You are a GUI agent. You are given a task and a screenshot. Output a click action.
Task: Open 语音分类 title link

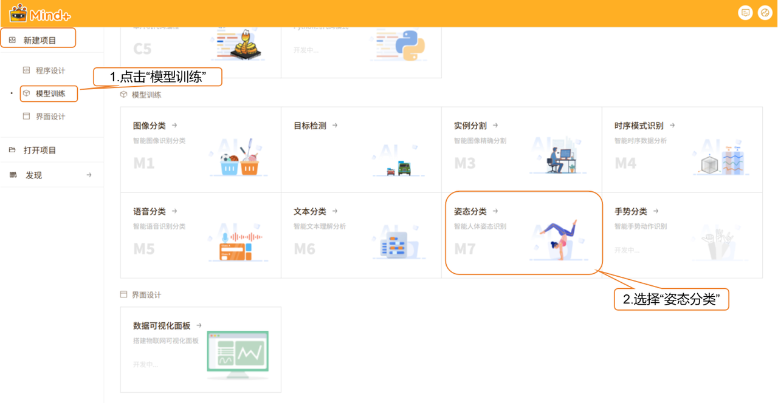coord(150,211)
